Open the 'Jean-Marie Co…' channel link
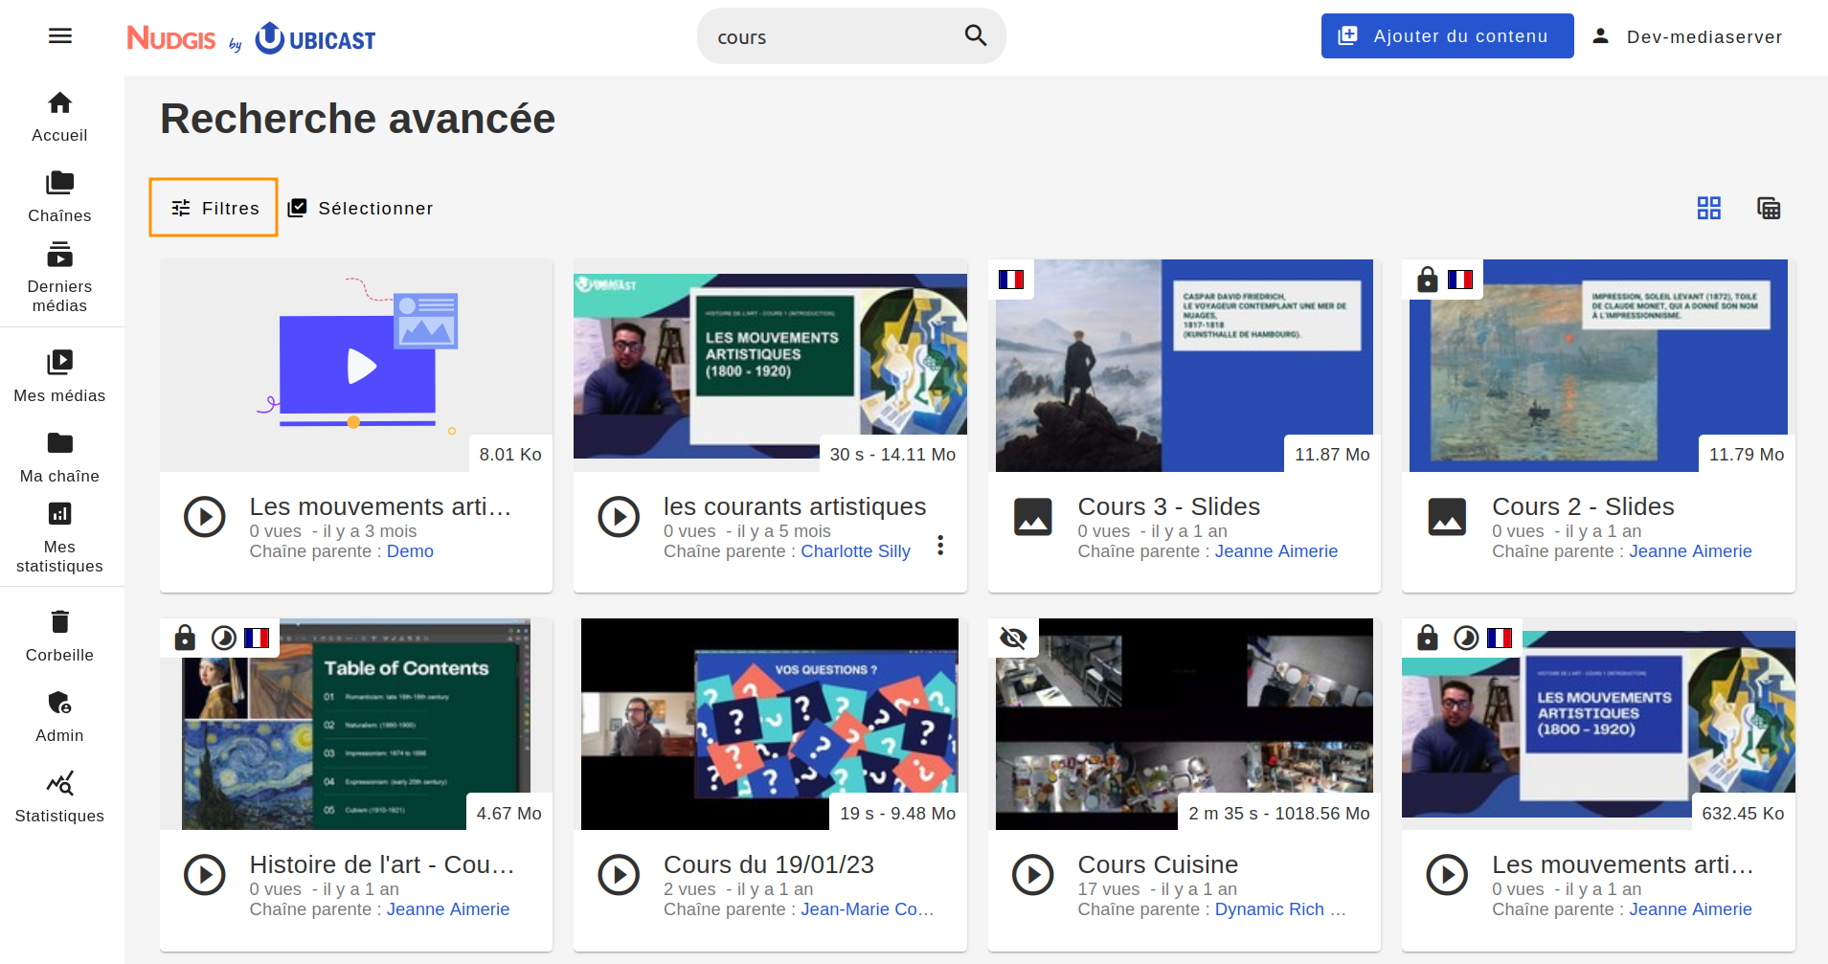 pos(867,909)
